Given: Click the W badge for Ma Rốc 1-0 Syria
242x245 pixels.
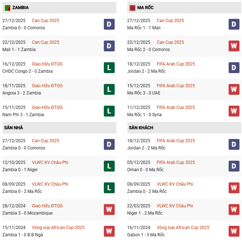Looking at the screenshot, I should (234, 111).
